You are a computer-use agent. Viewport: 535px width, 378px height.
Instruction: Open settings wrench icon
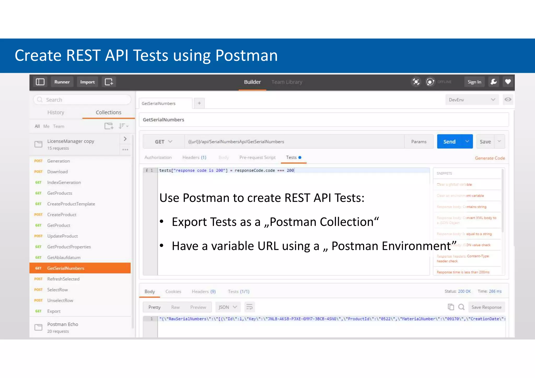coord(494,82)
